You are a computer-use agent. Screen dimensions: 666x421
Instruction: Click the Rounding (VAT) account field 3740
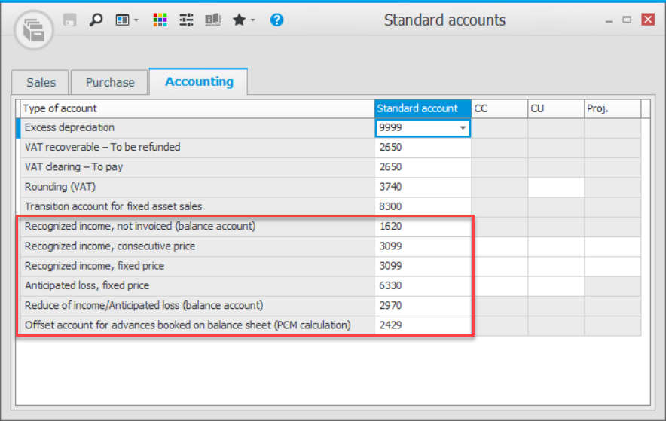tap(423, 187)
